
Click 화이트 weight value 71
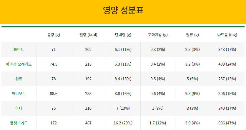click(54, 49)
